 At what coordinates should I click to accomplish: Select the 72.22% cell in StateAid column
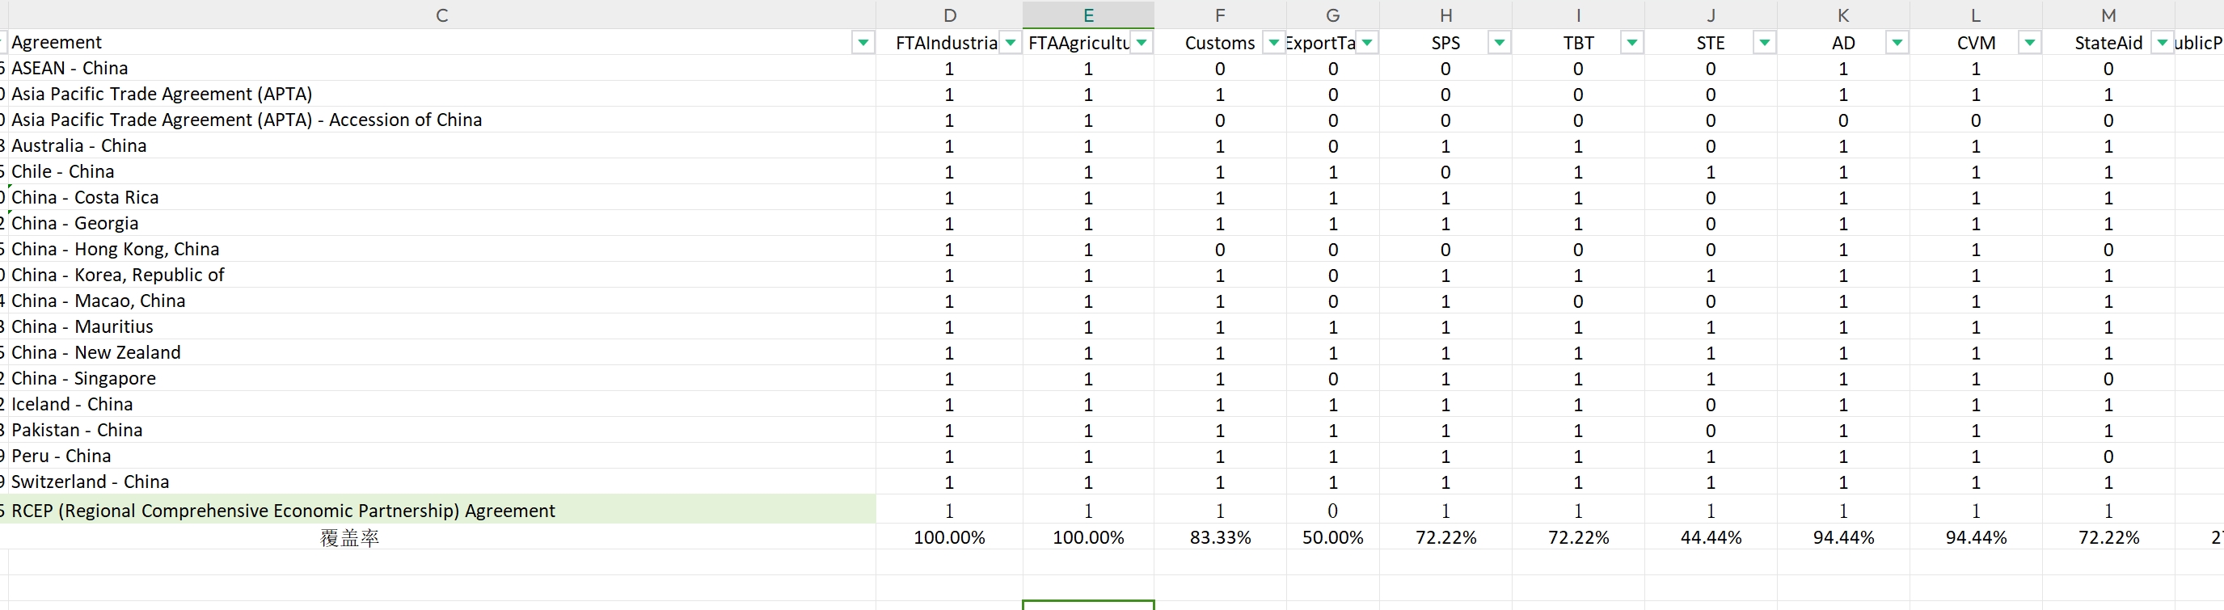click(2108, 537)
